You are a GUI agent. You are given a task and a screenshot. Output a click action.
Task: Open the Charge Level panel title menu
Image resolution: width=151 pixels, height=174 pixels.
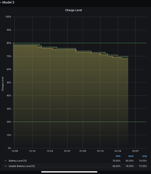coord(74,10)
